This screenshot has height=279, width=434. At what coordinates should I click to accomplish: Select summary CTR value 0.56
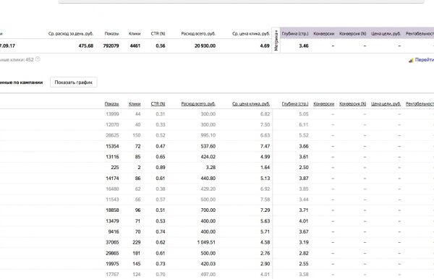(161, 46)
